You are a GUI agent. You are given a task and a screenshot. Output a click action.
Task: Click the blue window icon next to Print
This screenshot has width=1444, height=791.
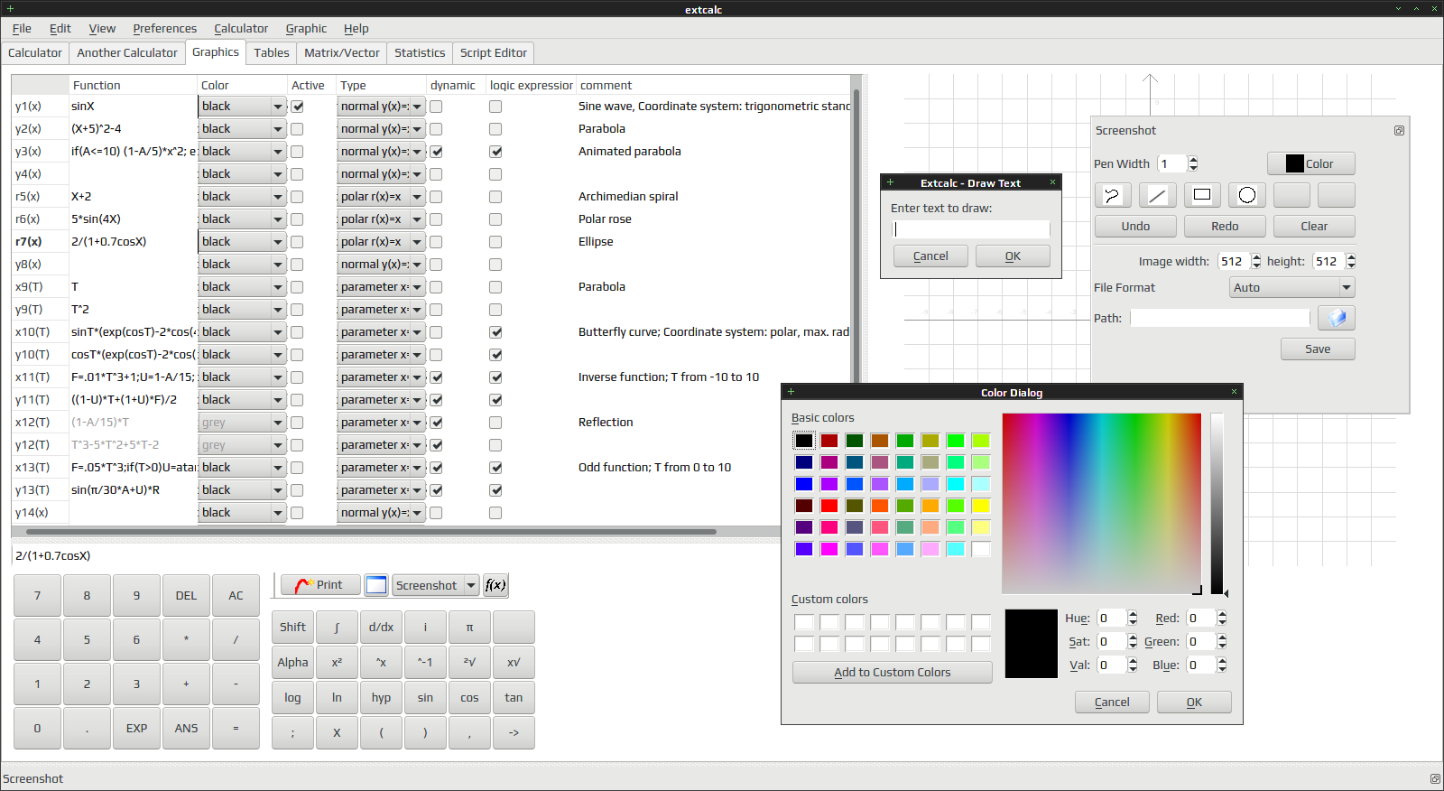click(376, 585)
